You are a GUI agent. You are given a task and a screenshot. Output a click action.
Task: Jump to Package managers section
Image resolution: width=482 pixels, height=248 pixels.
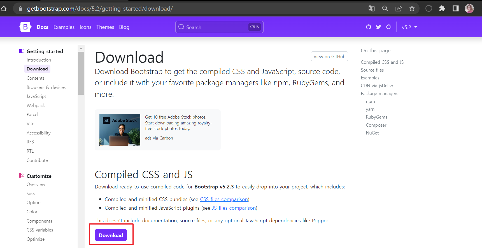379,93
